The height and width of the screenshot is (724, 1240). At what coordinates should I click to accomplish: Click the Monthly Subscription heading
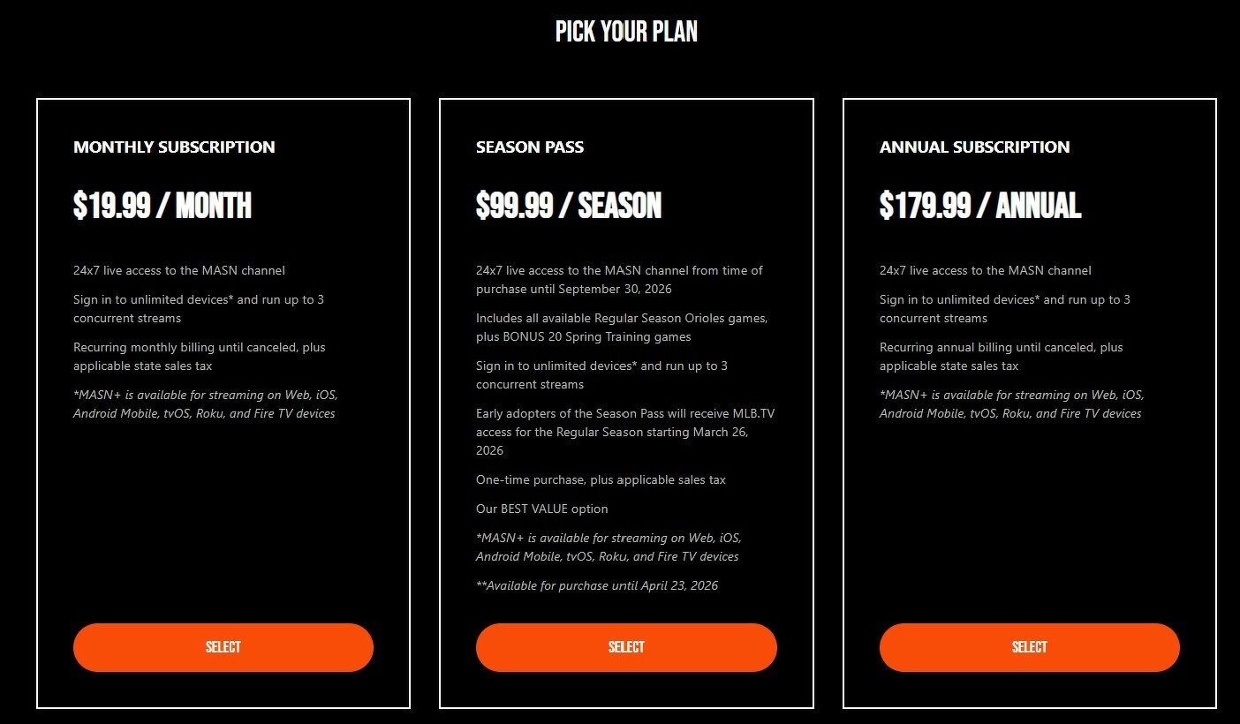tap(174, 147)
